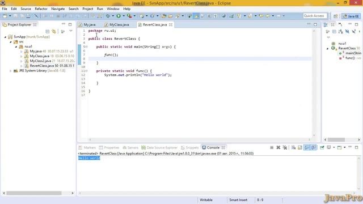The height and width of the screenshot is (204, 363).
Task: Switch to the My.java editor tab
Action: [90, 24]
